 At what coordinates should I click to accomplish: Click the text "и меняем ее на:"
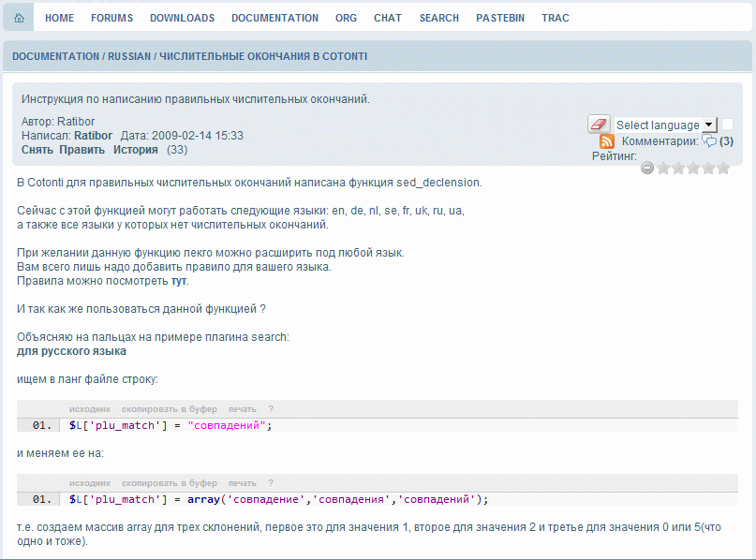tap(60, 453)
